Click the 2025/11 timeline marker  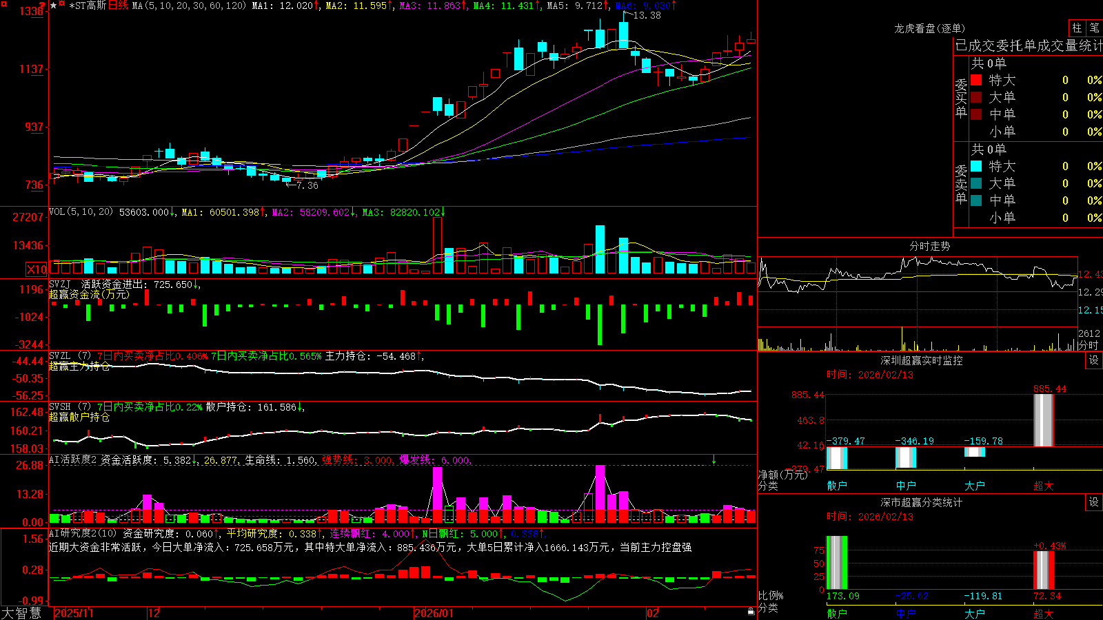(x=74, y=613)
